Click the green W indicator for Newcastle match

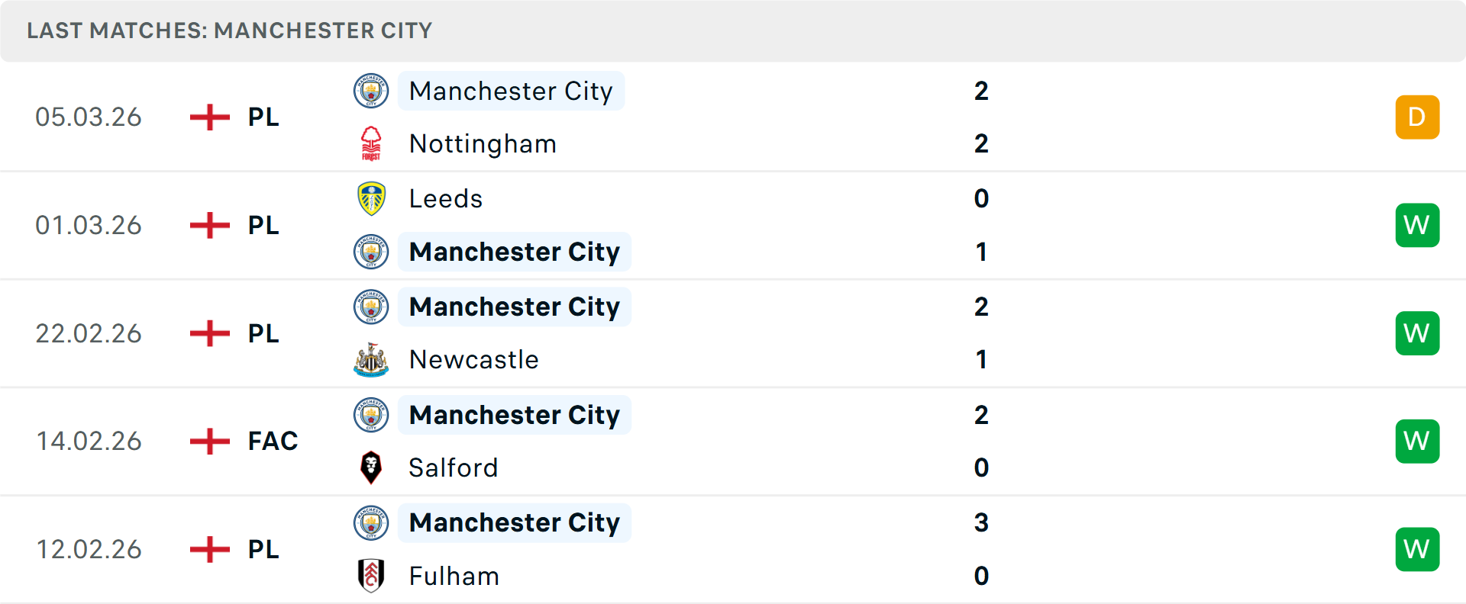point(1417,333)
